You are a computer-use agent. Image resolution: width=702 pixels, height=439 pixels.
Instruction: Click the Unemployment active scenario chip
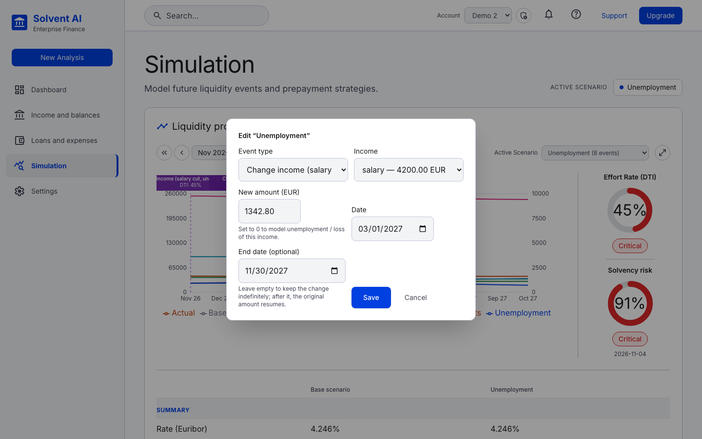pyautogui.click(x=648, y=87)
